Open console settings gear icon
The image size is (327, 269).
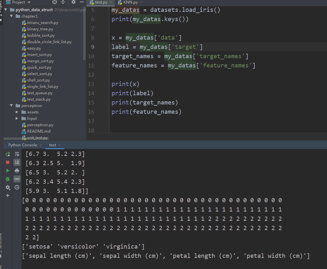(x=8, y=187)
